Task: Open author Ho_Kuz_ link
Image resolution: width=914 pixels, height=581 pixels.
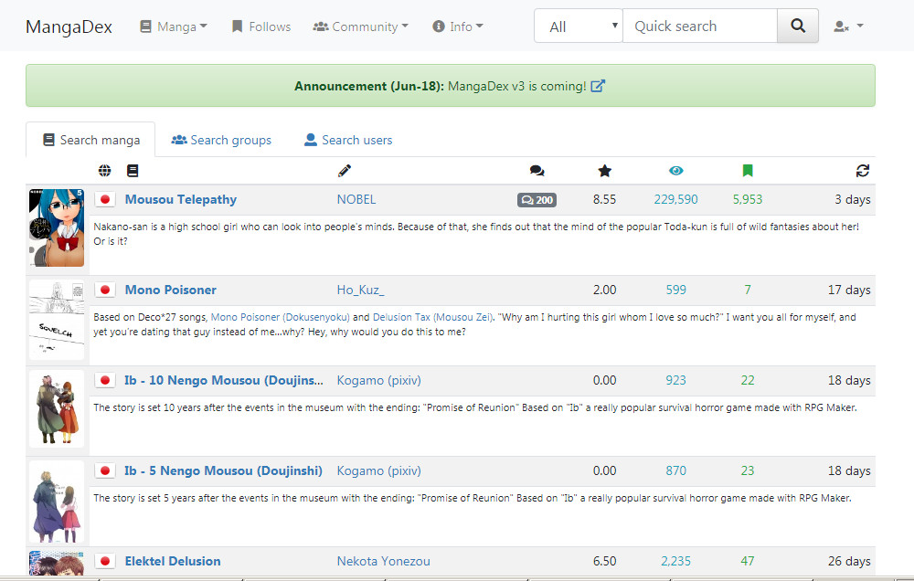Action: (x=361, y=290)
